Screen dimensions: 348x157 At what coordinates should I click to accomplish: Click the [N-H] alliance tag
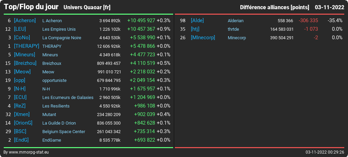tap(20, 89)
